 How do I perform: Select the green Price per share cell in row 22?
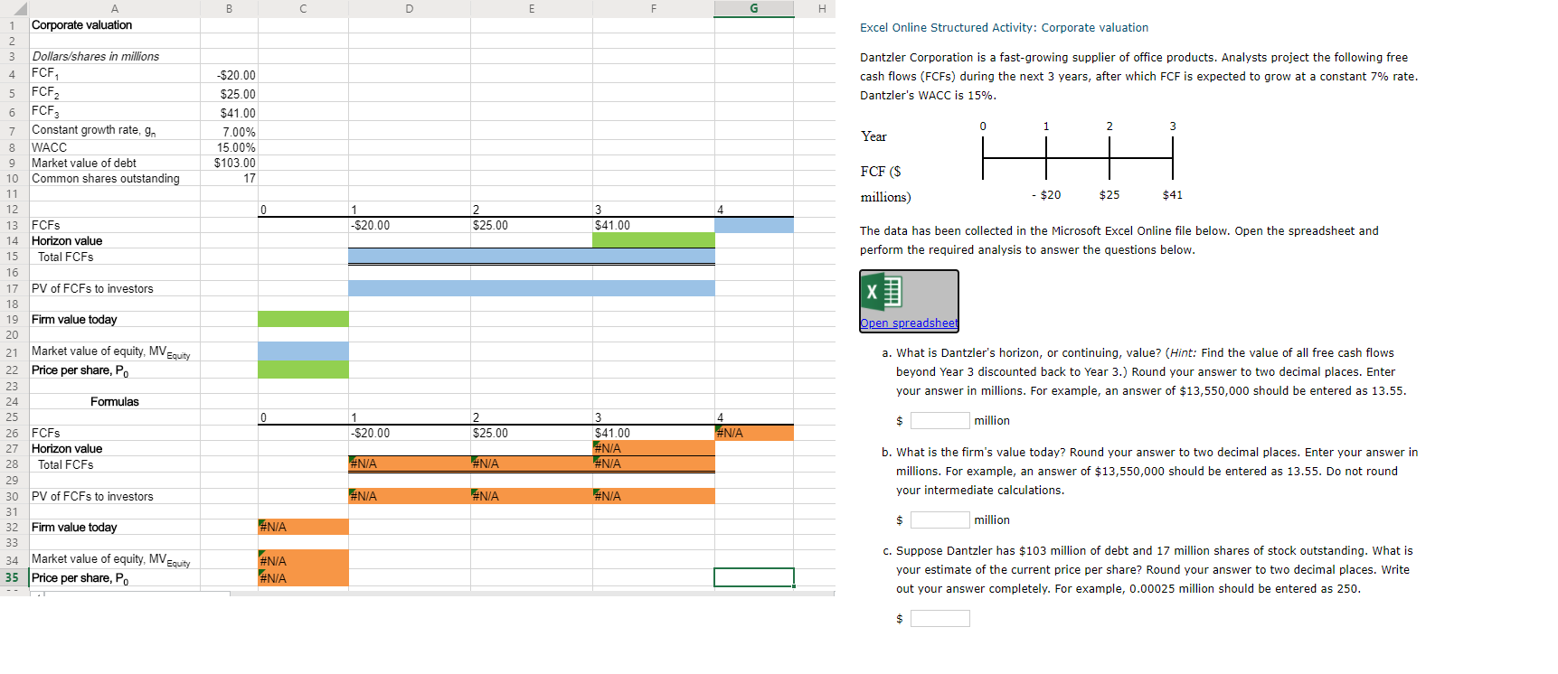click(303, 370)
